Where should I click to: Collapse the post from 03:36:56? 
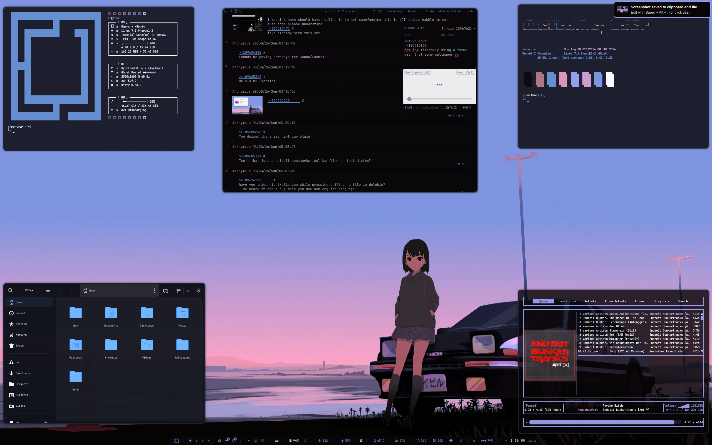[226, 91]
